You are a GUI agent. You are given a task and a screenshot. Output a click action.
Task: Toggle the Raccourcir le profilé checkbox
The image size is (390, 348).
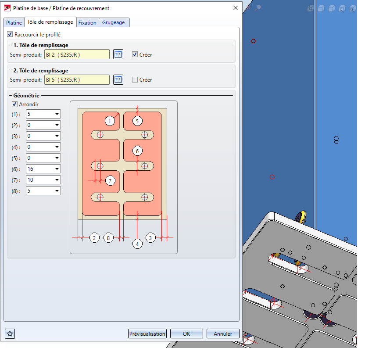(x=10, y=34)
